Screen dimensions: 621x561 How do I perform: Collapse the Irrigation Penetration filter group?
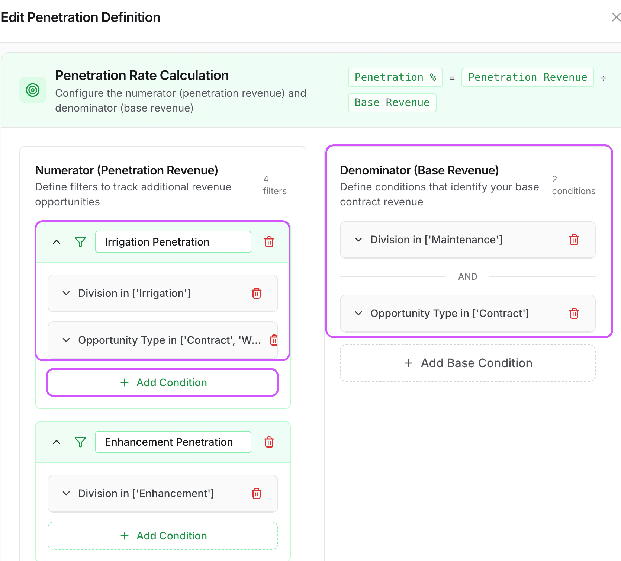tap(57, 242)
